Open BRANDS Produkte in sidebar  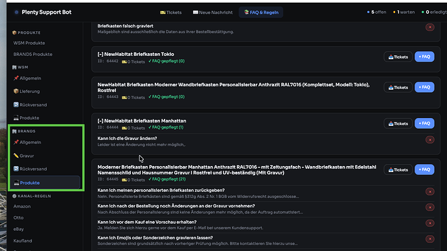coord(33,54)
